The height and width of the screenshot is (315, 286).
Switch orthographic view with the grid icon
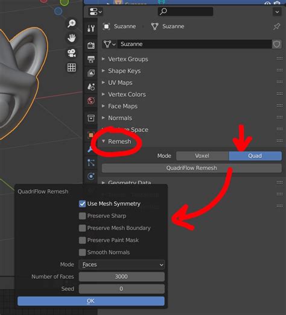click(x=71, y=67)
